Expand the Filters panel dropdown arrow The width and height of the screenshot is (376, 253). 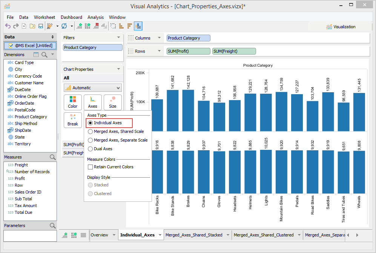coord(118,38)
